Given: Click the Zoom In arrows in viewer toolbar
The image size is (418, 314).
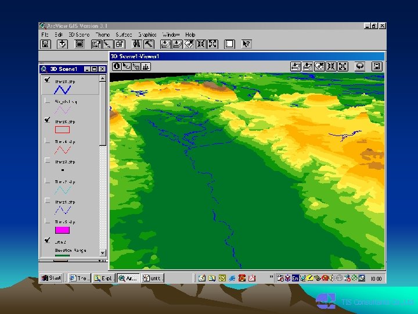Looking at the screenshot, I should click(331, 66).
